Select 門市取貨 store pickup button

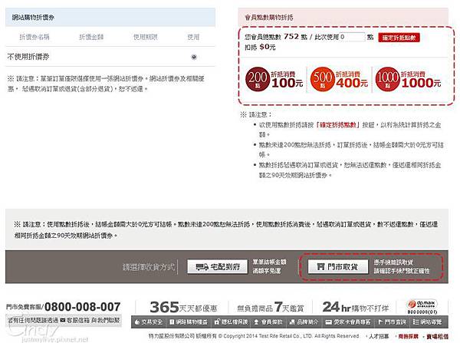click(338, 266)
